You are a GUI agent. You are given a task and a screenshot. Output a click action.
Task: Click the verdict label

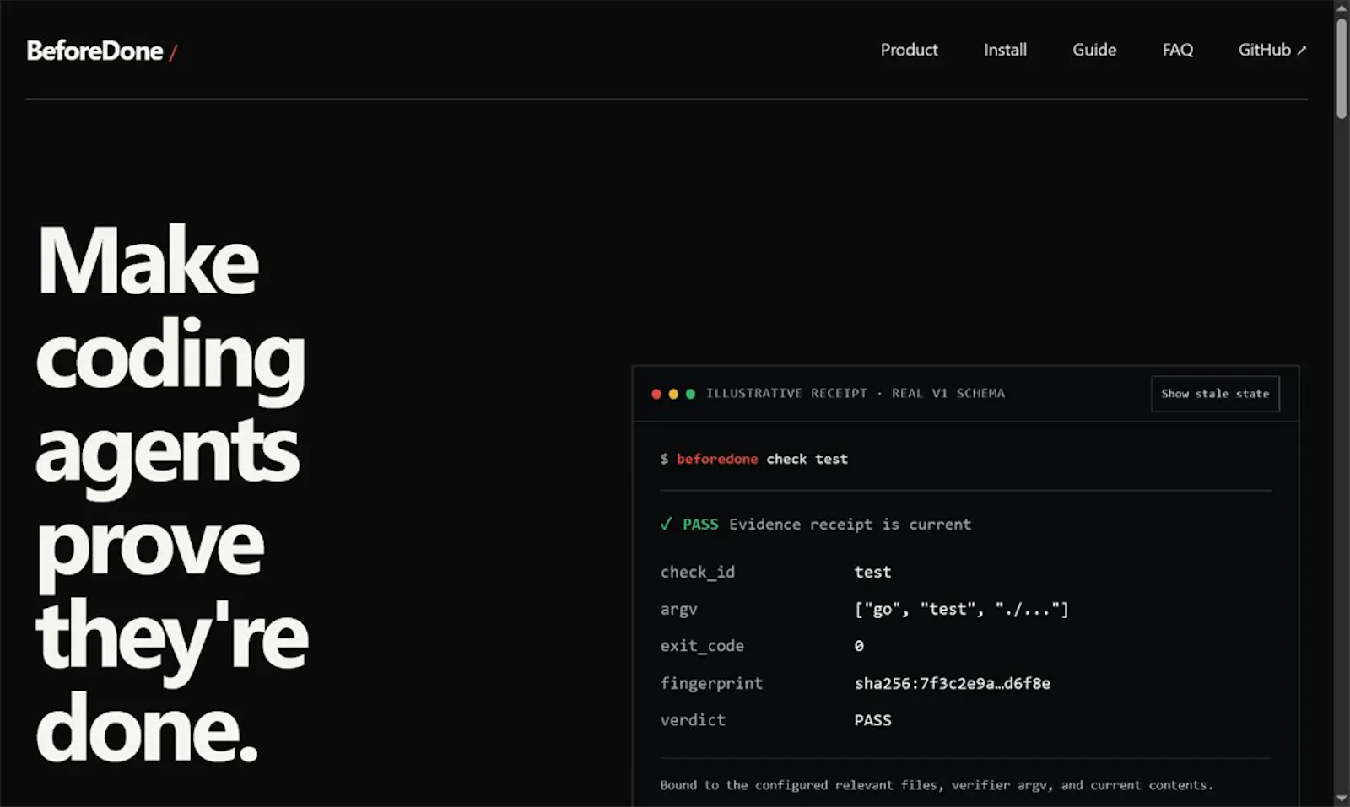pyautogui.click(x=693, y=720)
